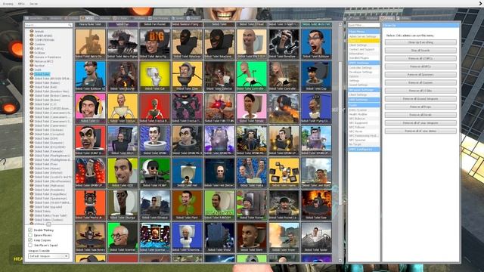
Task: Click the NPC grid scroll down arrow
Action: (340, 260)
